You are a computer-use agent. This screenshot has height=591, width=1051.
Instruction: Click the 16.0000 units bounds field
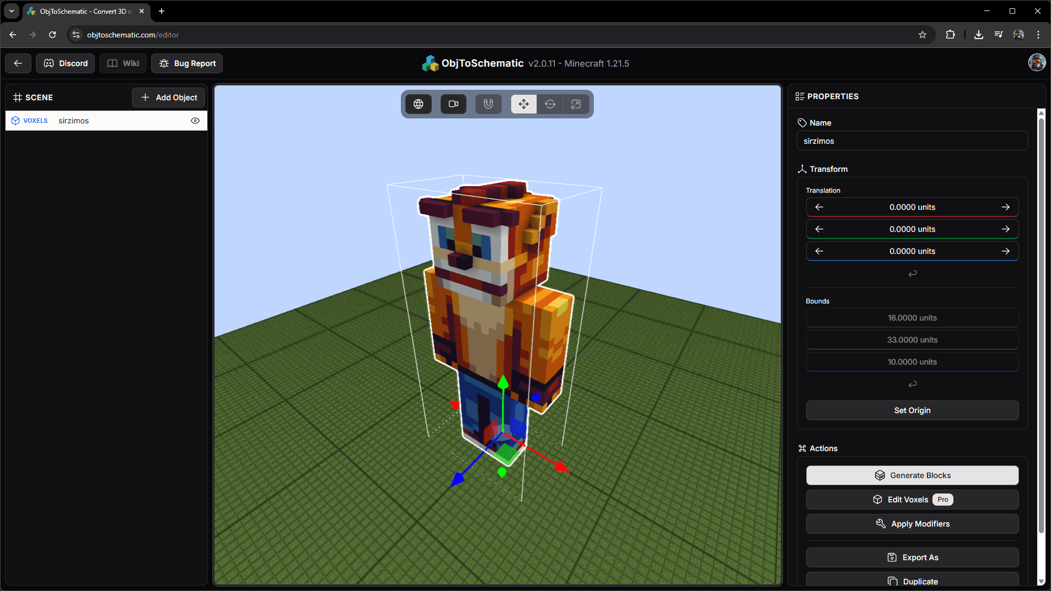[x=912, y=318]
